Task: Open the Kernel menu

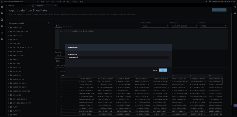Action: click(59, 2)
